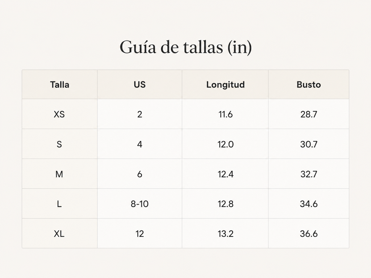
Task: Click the XS size cell
Action: pos(59,114)
